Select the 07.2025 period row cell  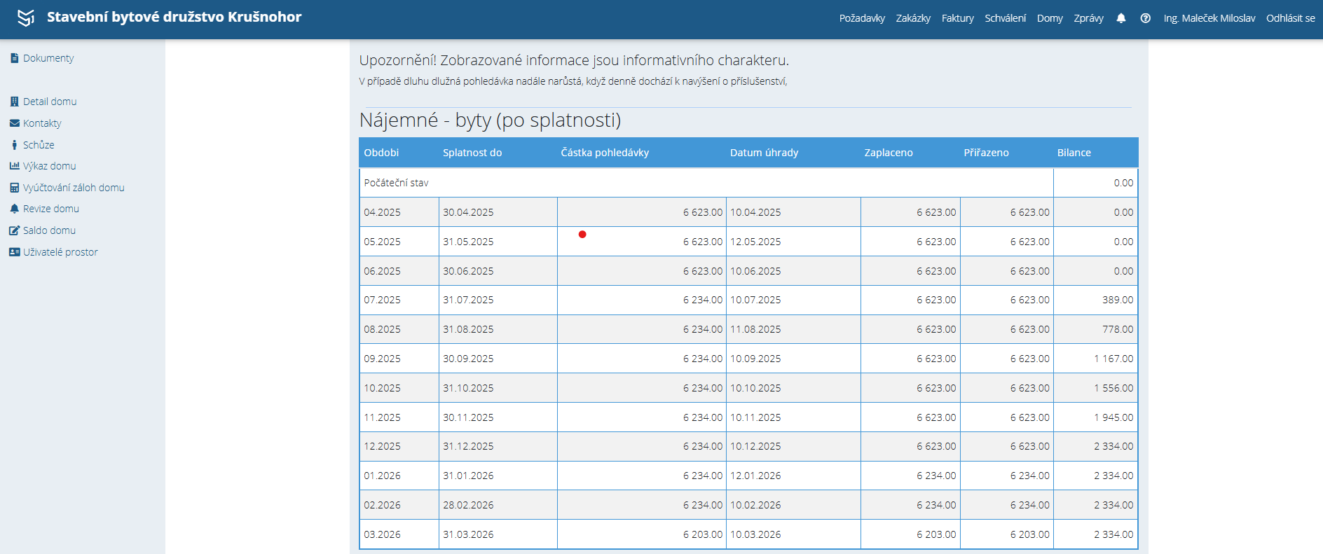click(x=383, y=300)
